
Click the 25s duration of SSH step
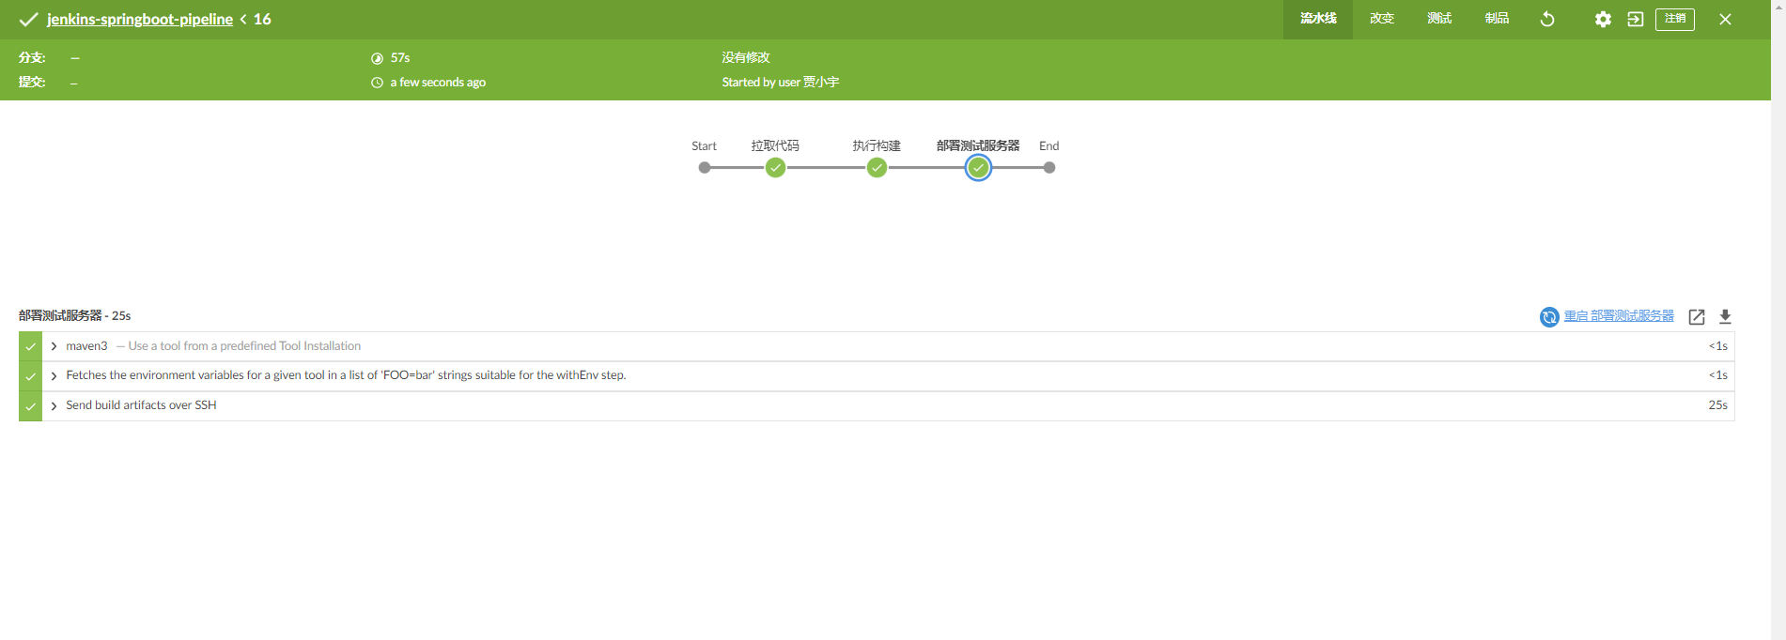pos(1717,405)
